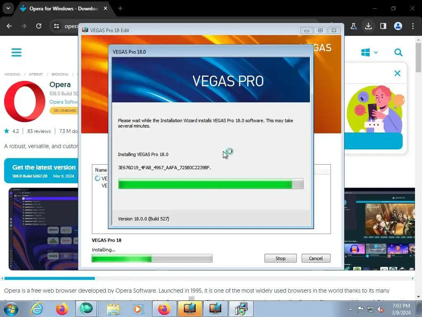Open first Firefox taskbar icon
The image size is (422, 317).
(62, 309)
